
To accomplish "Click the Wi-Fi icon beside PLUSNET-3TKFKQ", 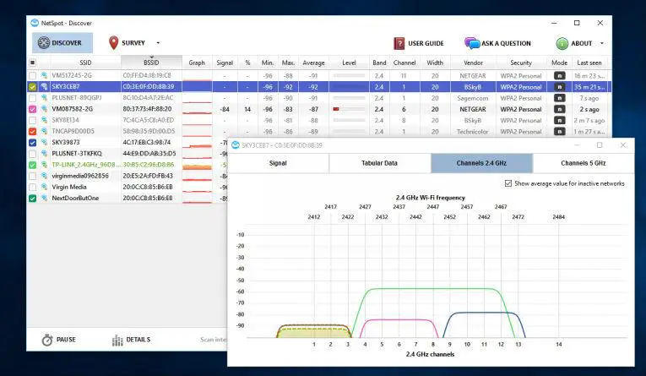I will (44, 154).
